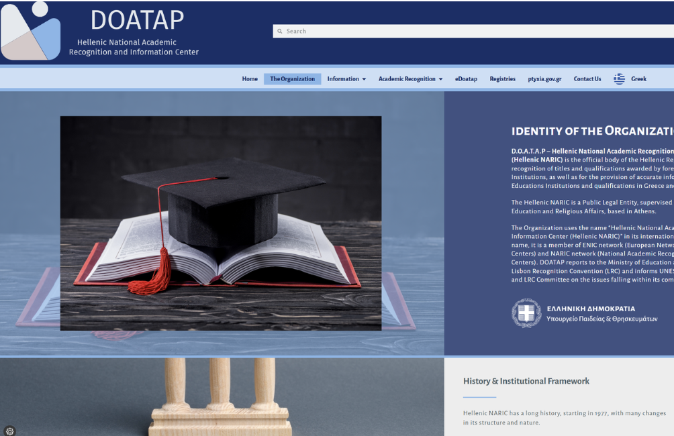Open the eDoatap menu item
The image size is (674, 436).
point(466,79)
